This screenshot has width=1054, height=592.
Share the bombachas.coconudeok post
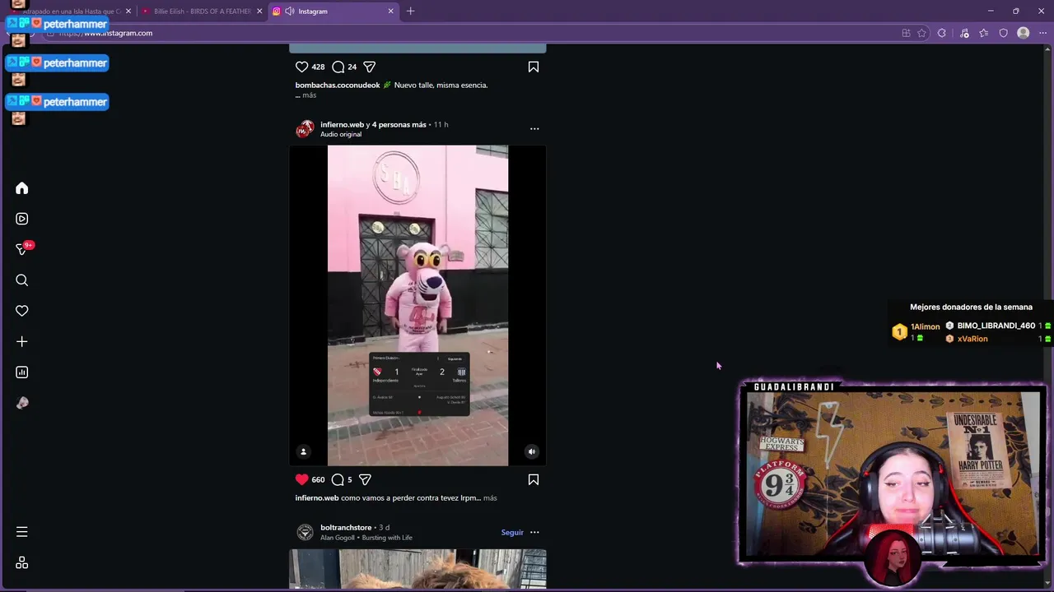(370, 67)
